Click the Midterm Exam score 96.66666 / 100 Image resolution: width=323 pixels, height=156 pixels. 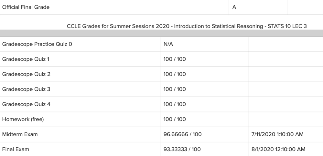[182, 134]
